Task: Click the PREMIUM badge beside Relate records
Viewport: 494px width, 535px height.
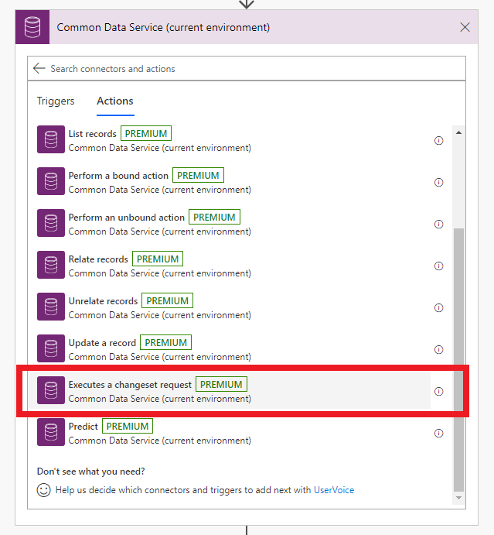Action: [158, 259]
